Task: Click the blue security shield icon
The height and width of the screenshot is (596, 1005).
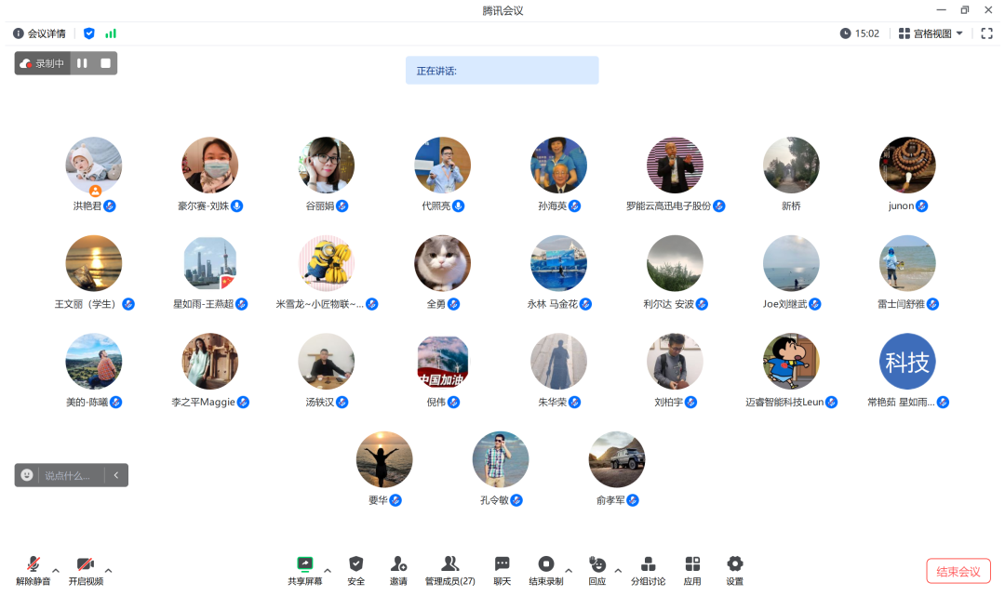Action: click(x=89, y=33)
